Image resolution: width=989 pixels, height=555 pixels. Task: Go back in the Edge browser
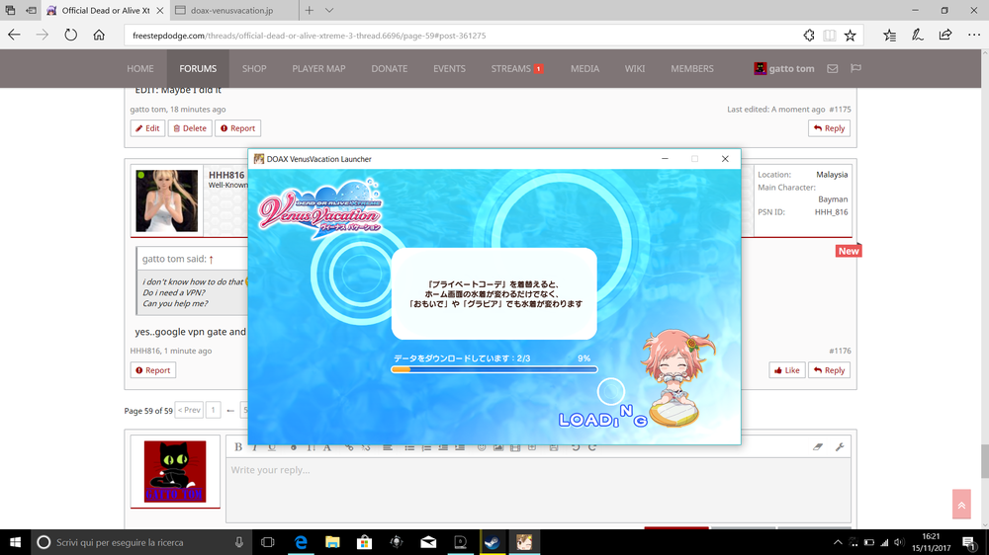tap(14, 36)
